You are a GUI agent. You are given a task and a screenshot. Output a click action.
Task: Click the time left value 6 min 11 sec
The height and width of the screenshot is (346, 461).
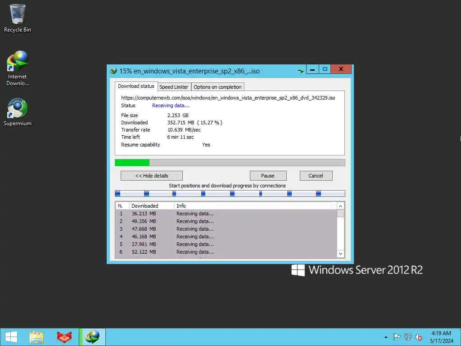[x=181, y=137]
